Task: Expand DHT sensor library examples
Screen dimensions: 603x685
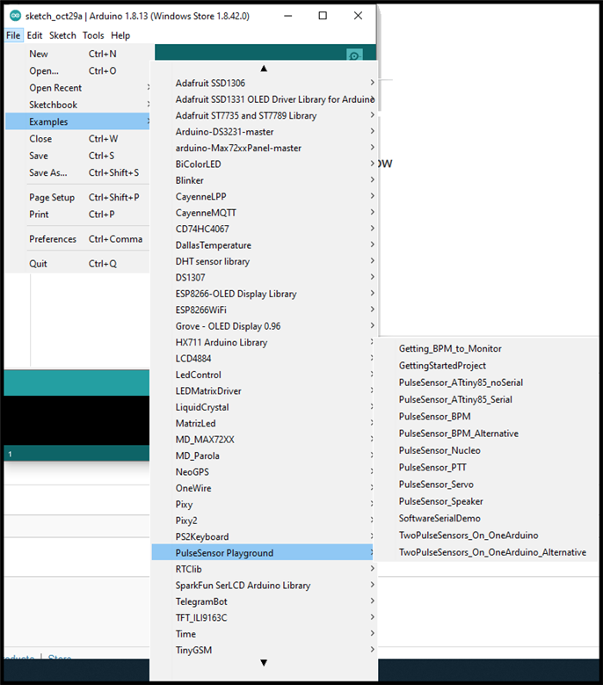Action: click(265, 261)
